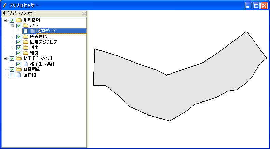Select the 地形 tree label

pos(34,26)
